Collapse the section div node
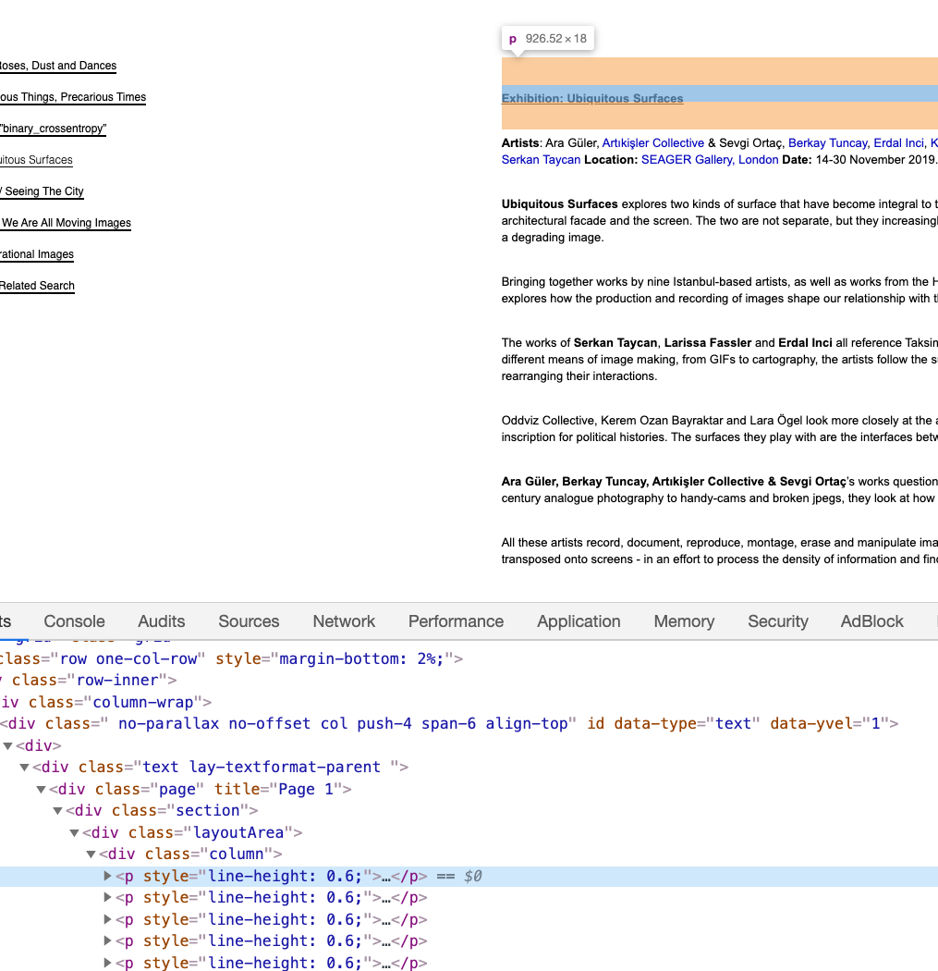938x971 pixels. coord(58,810)
